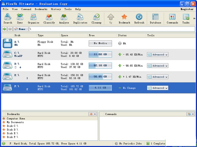Image resolution: width=197 pixels, height=147 pixels.
Task: Click the 92.10 GB free space bar
Action: click(100, 65)
